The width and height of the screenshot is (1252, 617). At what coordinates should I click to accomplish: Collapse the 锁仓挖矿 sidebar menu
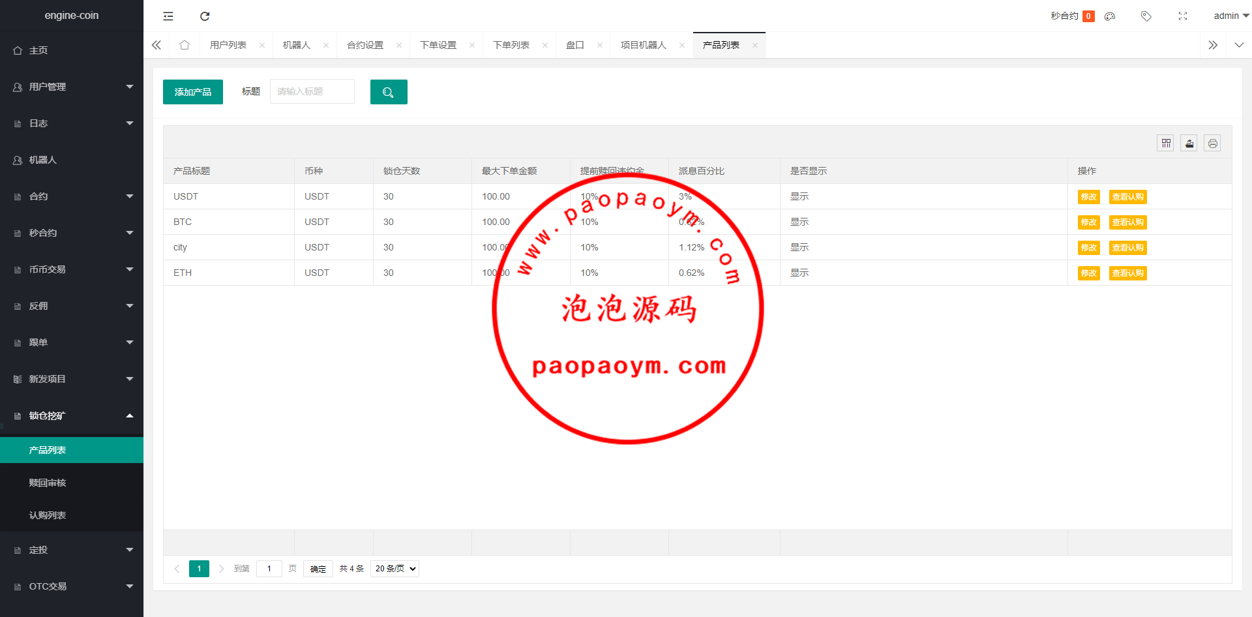click(72, 415)
